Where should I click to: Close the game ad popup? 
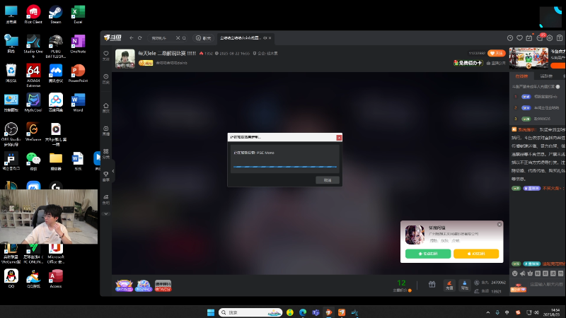(499, 224)
